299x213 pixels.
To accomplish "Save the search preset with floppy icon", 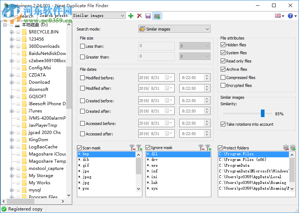I will tap(148, 16).
